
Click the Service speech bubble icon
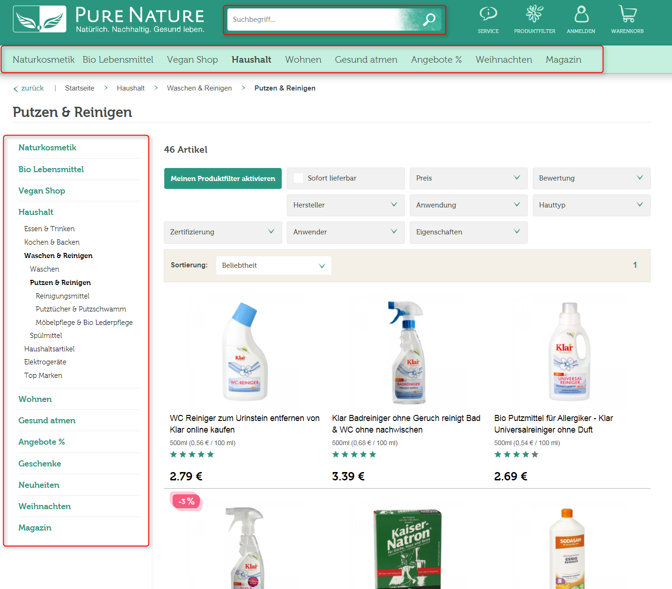pos(488,14)
